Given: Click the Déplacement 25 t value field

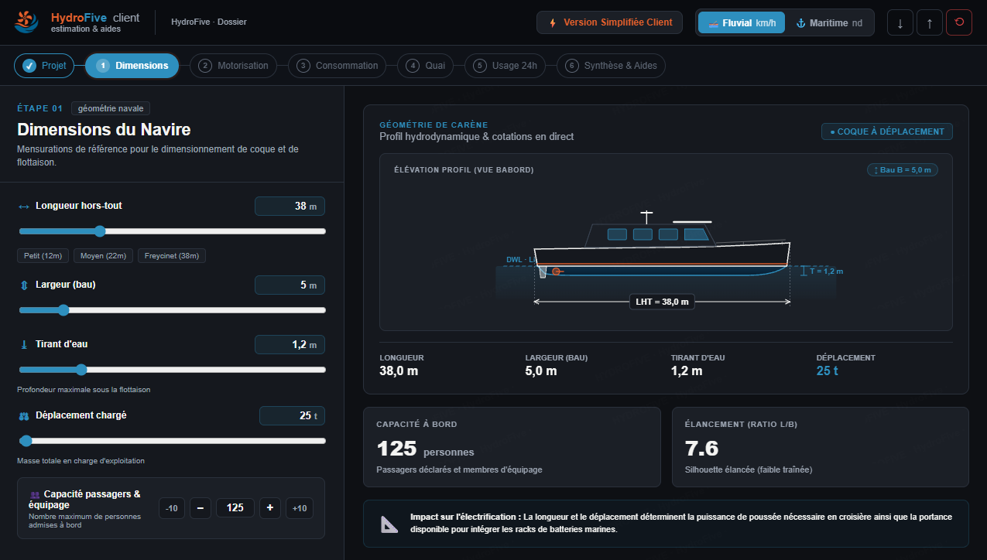Looking at the screenshot, I should pyautogui.click(x=292, y=416).
